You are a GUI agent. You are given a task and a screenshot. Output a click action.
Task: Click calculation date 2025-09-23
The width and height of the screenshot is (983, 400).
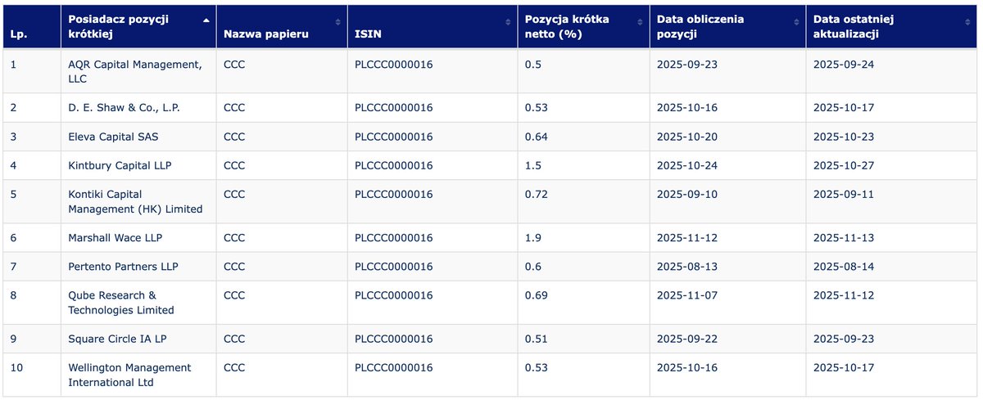(687, 65)
